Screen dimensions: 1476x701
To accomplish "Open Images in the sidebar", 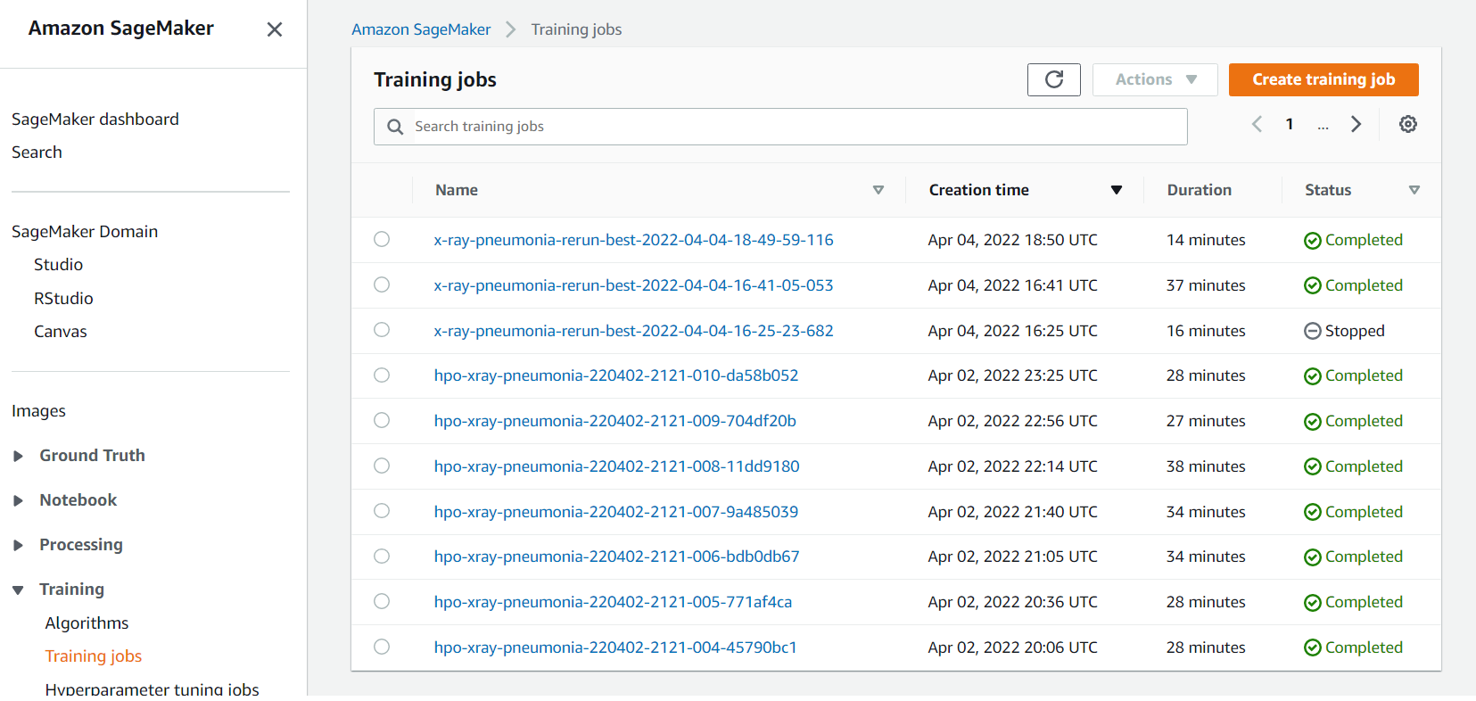I will pos(38,411).
